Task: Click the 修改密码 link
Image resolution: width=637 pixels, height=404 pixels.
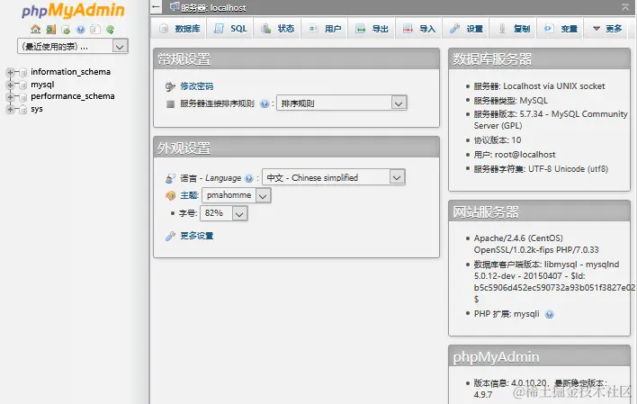Action: point(197,86)
